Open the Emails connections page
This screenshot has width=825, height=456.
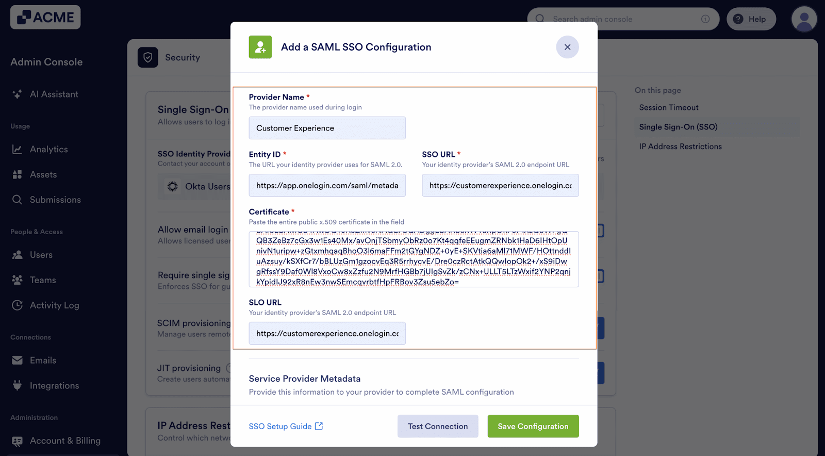(x=44, y=360)
